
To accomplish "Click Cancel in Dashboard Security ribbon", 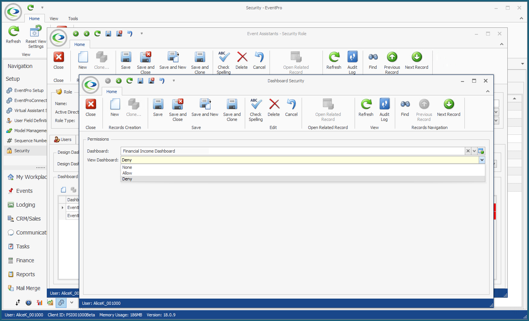I will (x=291, y=107).
